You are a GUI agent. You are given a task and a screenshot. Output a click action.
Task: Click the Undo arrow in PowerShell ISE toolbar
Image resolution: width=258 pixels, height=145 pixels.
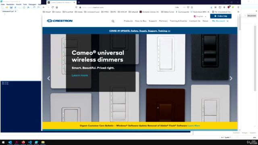(x=34, y=7)
